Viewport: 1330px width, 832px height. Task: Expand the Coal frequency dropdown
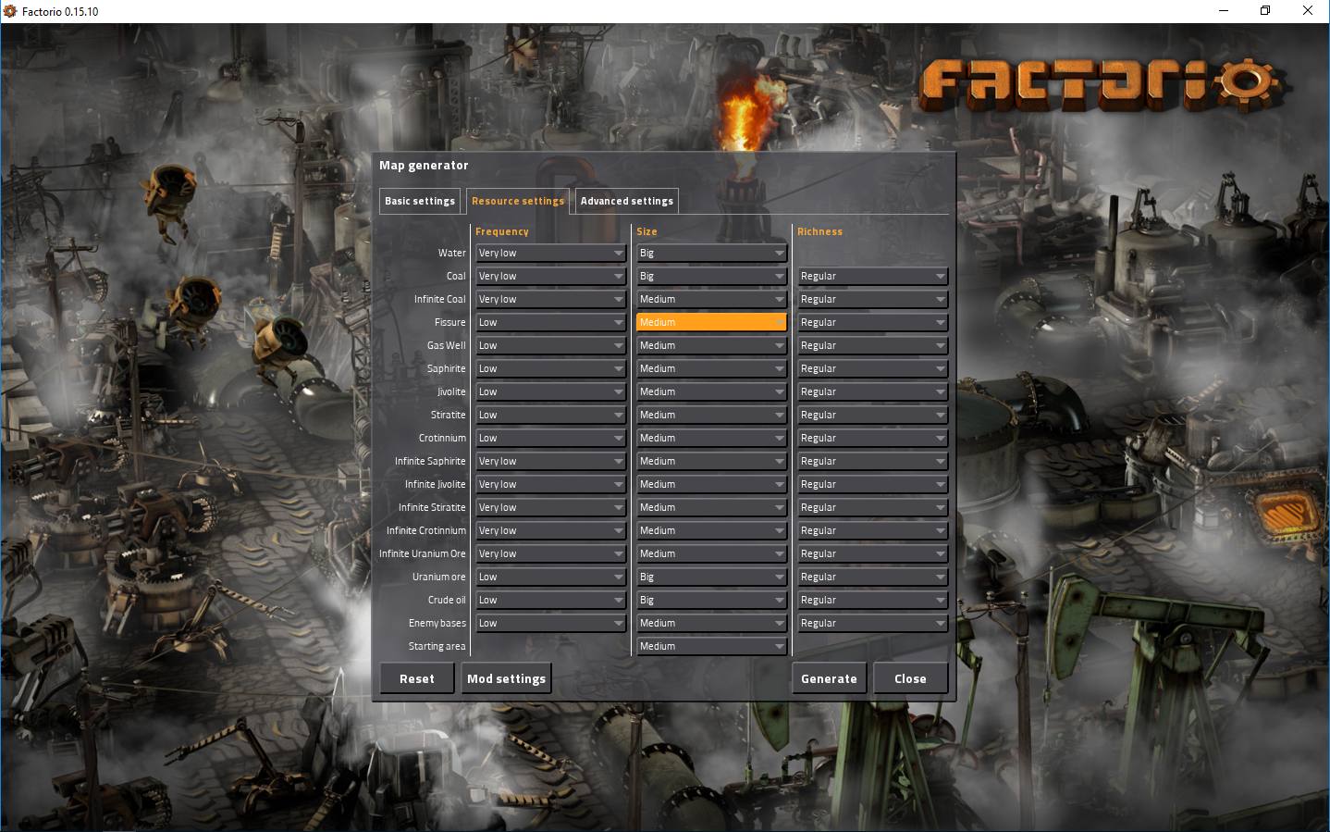pyautogui.click(x=551, y=276)
